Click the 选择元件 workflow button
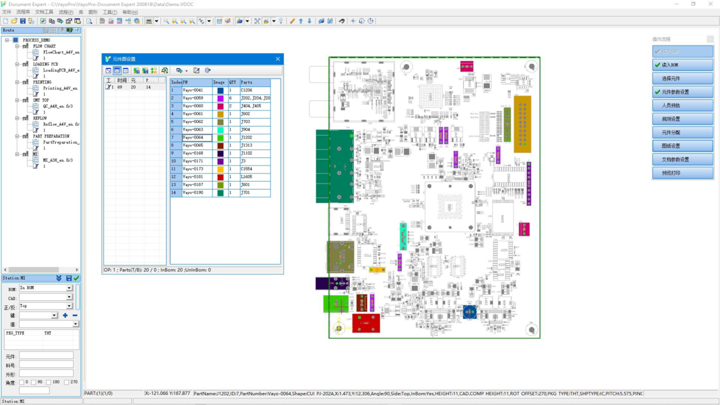Viewport: 720px width, 405px height. [683, 79]
